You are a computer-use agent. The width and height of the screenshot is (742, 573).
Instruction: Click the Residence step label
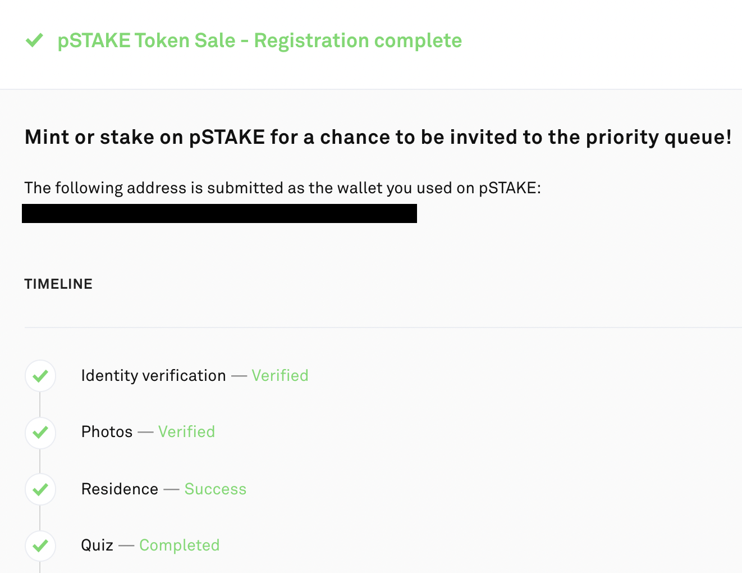120,489
